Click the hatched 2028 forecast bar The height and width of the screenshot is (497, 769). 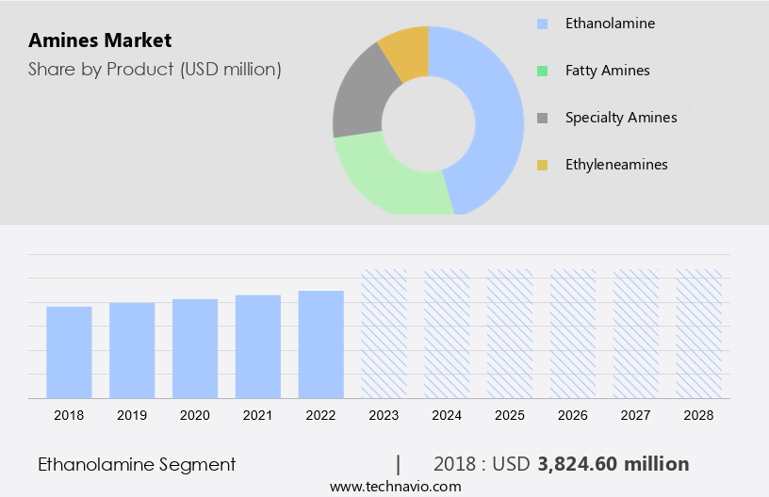pyautogui.click(x=699, y=333)
